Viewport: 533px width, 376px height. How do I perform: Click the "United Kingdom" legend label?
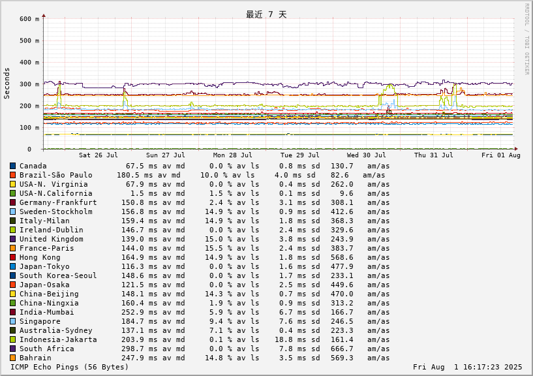tap(52, 239)
